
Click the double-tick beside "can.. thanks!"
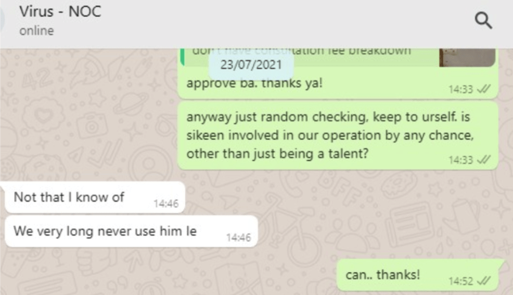[x=483, y=281]
